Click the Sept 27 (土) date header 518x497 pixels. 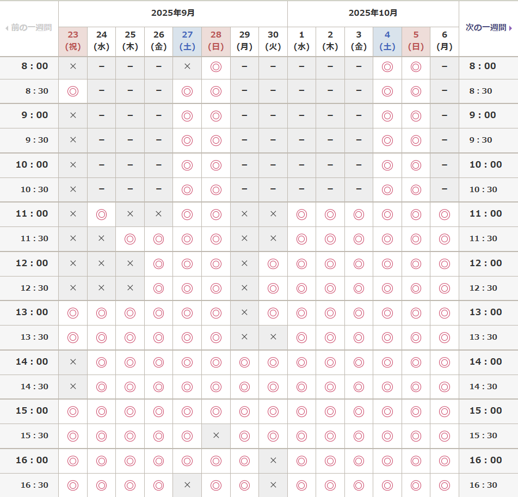coord(187,41)
